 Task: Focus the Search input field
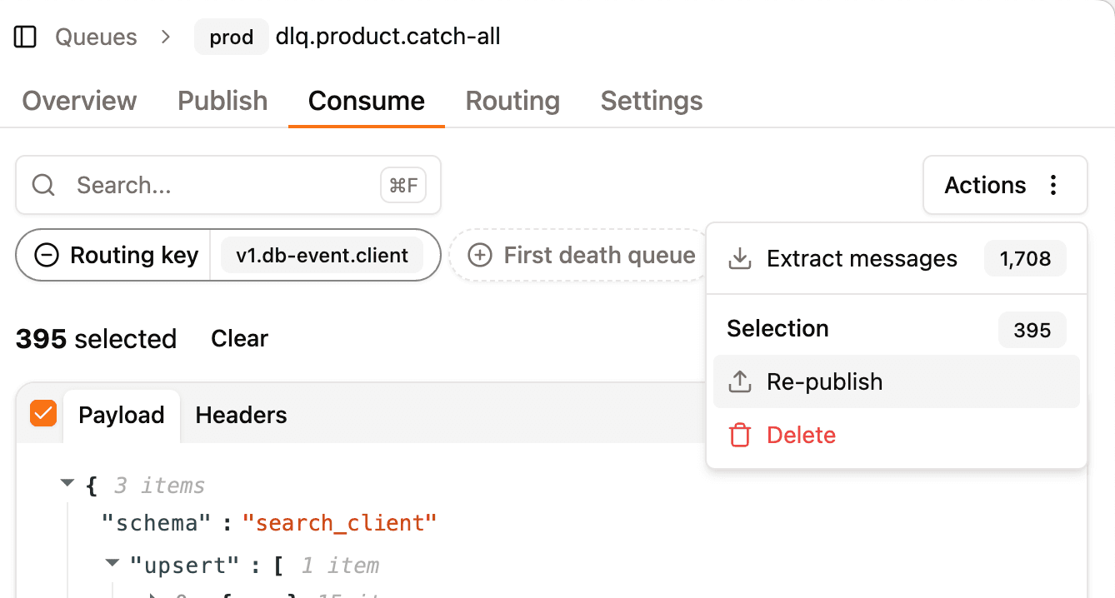(x=227, y=185)
